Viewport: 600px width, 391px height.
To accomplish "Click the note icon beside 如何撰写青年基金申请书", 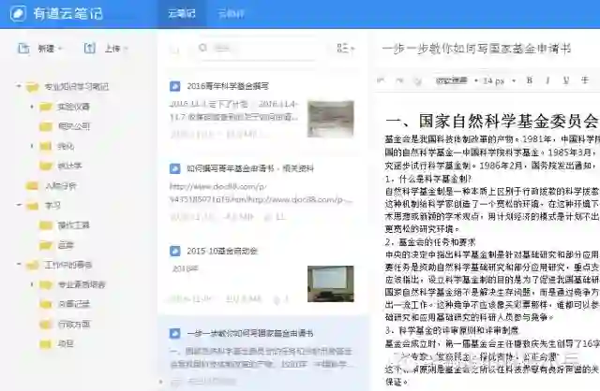I will tap(175, 168).
